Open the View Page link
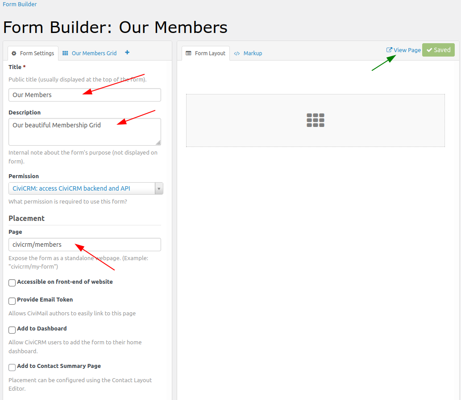Screen dimensions: 461x400 407,50
